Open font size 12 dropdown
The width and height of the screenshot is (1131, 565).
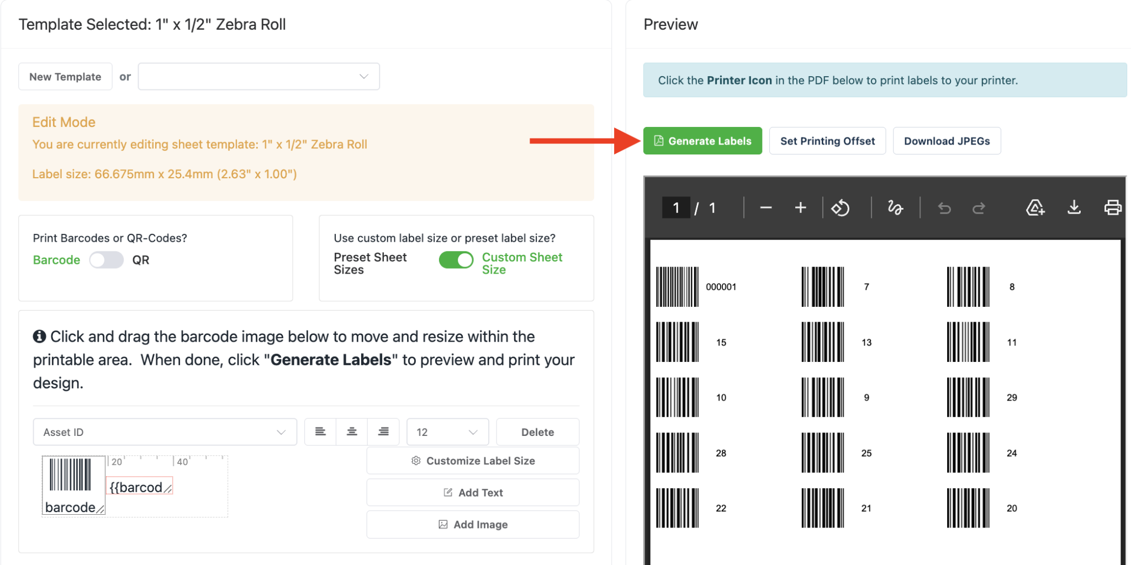click(447, 432)
